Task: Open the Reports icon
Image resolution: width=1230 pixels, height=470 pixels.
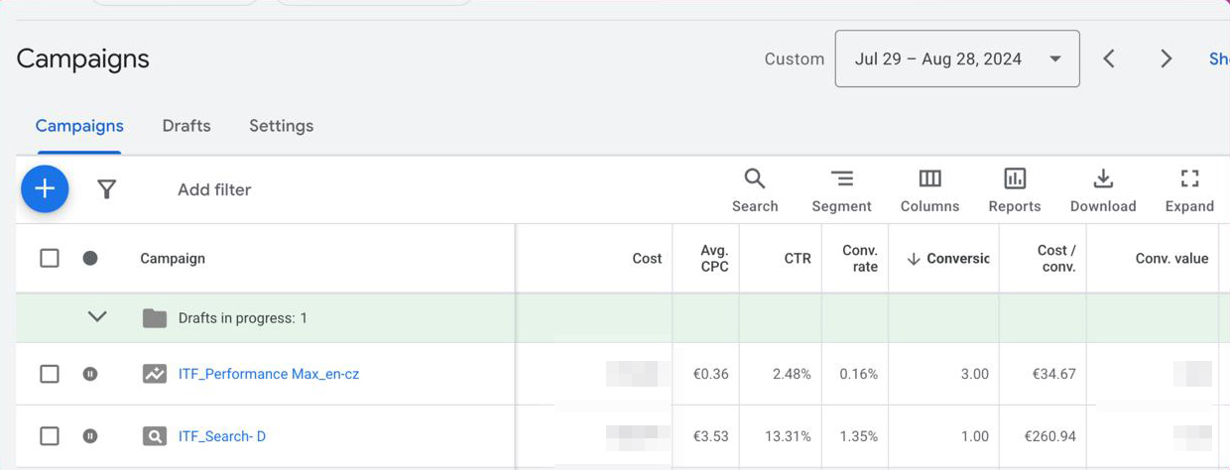Action: [x=1015, y=190]
